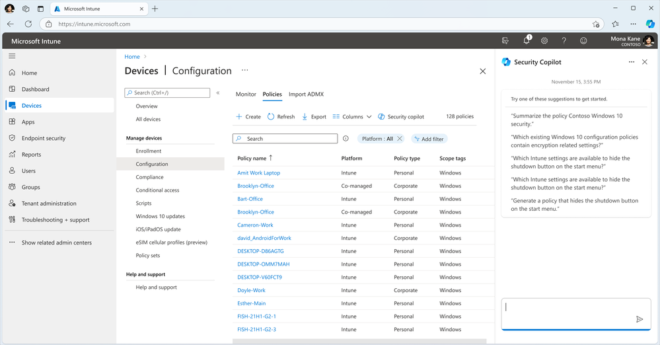Click Add filter button
Image resolution: width=660 pixels, height=345 pixels.
coord(429,139)
